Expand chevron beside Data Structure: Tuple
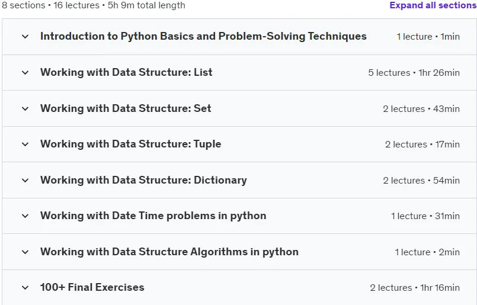The height and width of the screenshot is (305, 477). [x=25, y=144]
